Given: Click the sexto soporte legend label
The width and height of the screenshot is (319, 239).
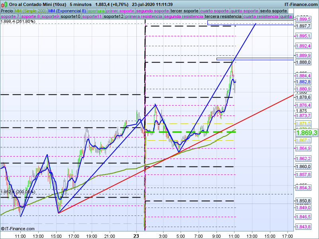Looking at the screenshot, I should (x=273, y=11).
